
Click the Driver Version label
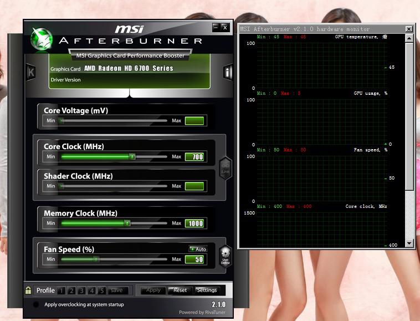coord(65,80)
